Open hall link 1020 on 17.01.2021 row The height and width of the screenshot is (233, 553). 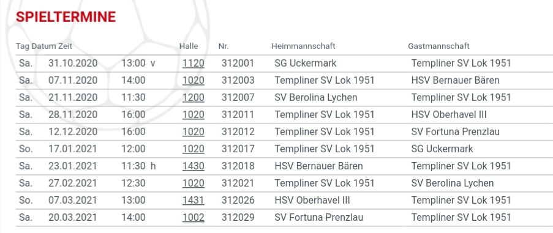194,149
